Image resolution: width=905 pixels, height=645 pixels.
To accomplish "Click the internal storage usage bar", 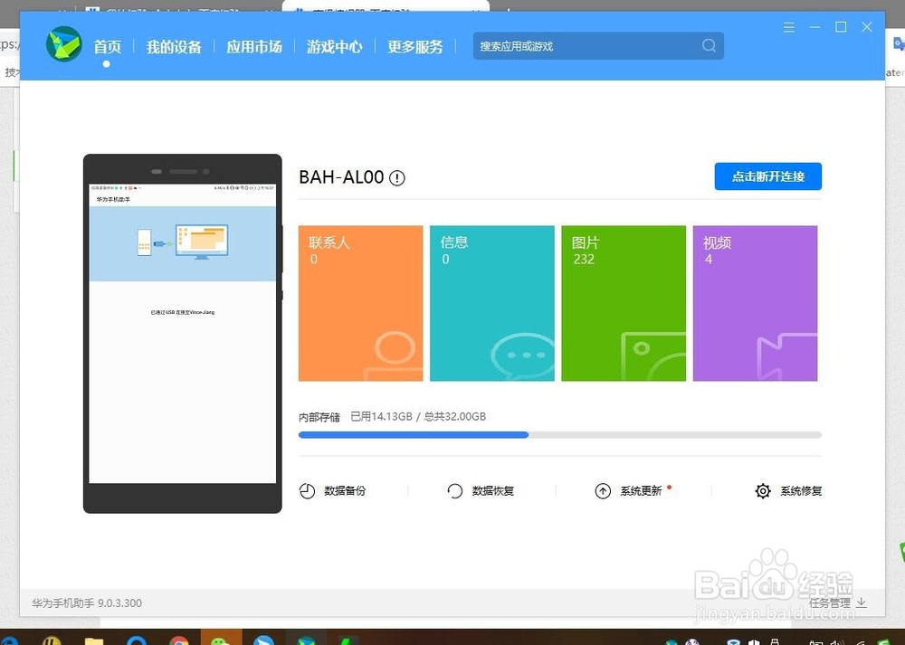I will click(560, 435).
